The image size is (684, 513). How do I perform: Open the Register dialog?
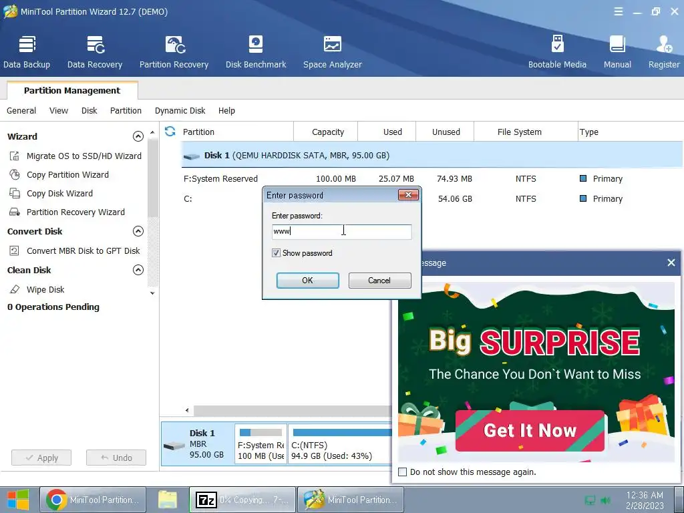tap(664, 52)
